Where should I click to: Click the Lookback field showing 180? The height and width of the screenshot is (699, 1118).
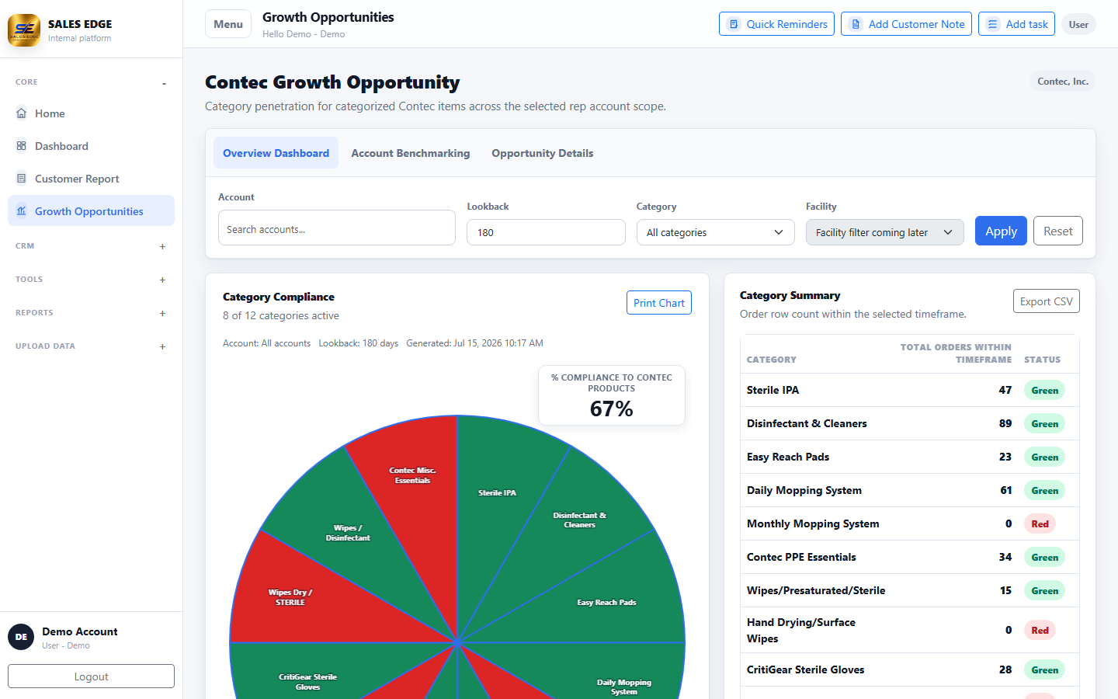coord(546,232)
